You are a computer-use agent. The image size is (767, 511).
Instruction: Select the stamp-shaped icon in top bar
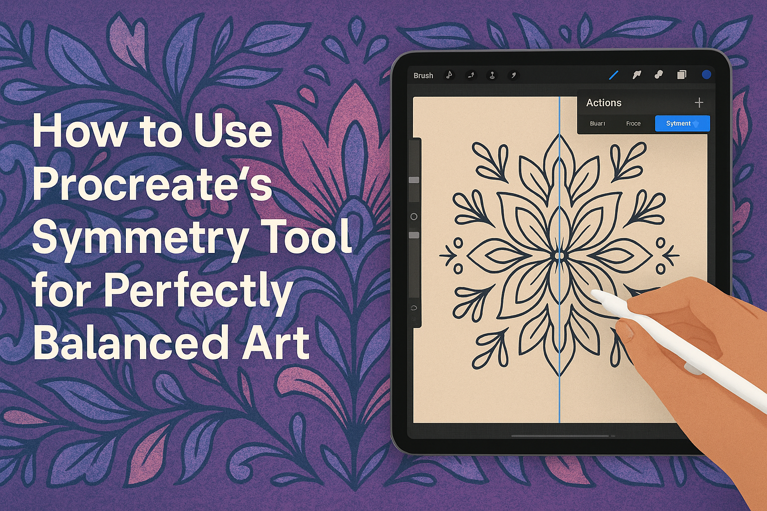click(x=492, y=75)
